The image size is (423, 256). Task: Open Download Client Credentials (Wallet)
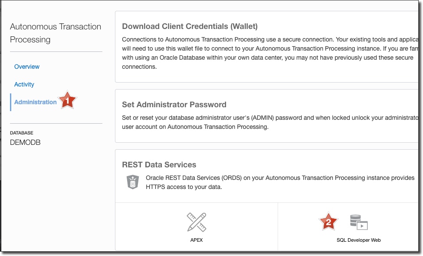(190, 26)
